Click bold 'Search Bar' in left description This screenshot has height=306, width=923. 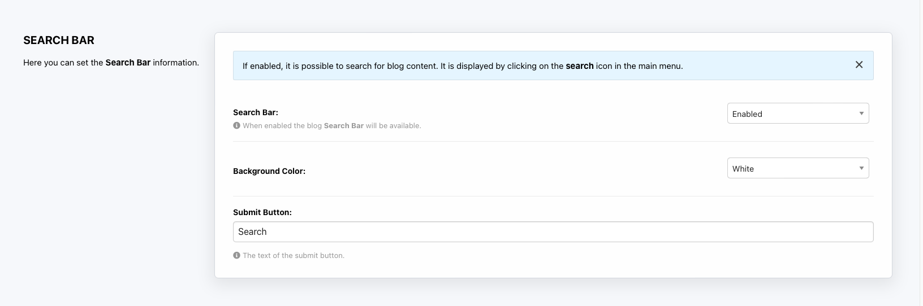(x=128, y=63)
